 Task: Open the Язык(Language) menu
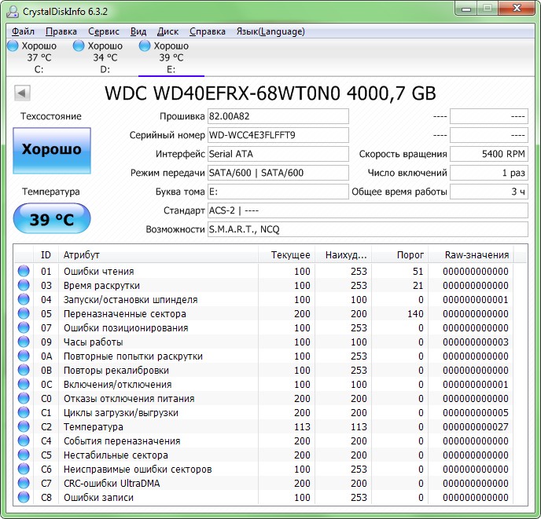coord(270,31)
